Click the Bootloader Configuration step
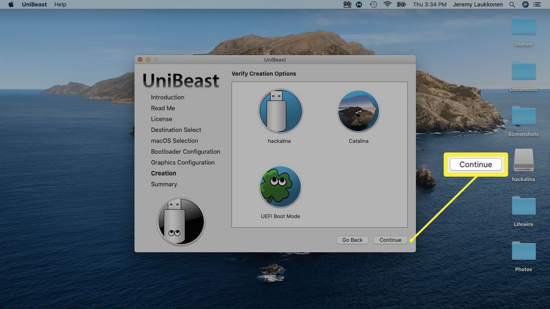This screenshot has height=309, width=550. pos(186,152)
